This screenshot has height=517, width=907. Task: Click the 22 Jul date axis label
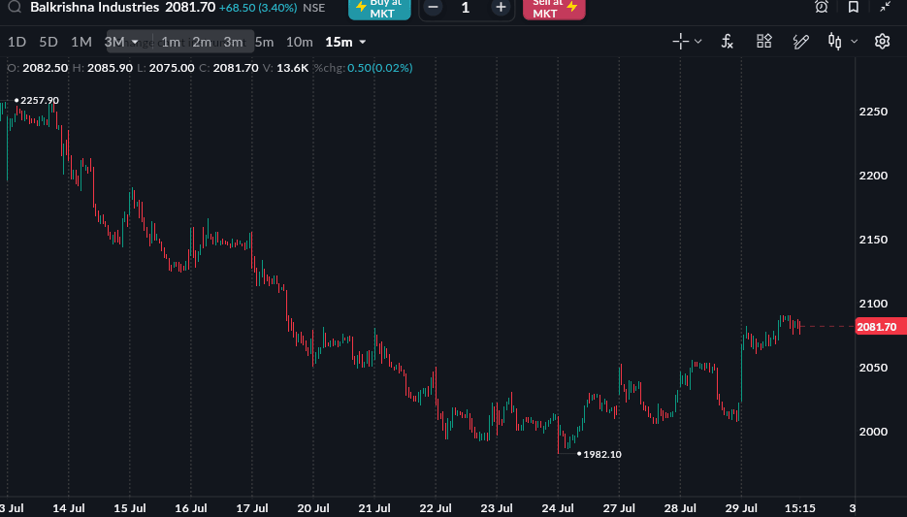point(436,508)
